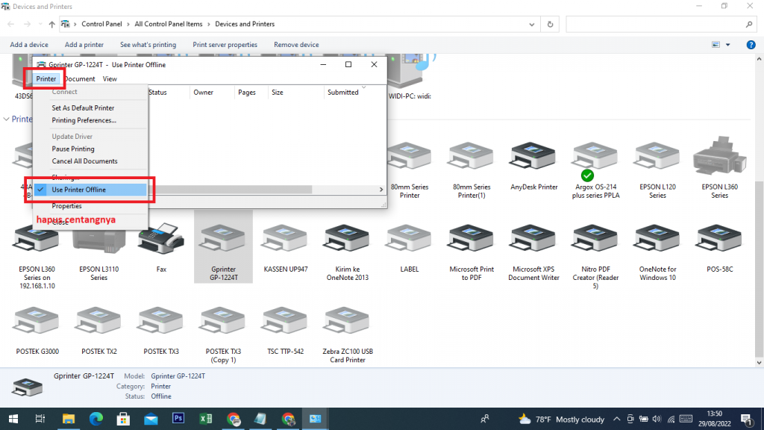The width and height of the screenshot is (764, 430).
Task: Select Microsoft Print to PDF
Action: pyautogui.click(x=472, y=252)
